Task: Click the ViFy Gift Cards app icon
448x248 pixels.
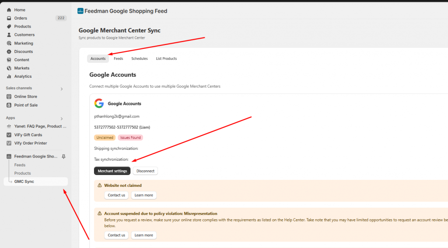Action: 9,135
